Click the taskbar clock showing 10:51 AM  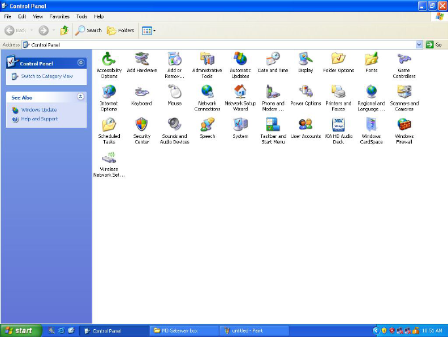(432, 330)
